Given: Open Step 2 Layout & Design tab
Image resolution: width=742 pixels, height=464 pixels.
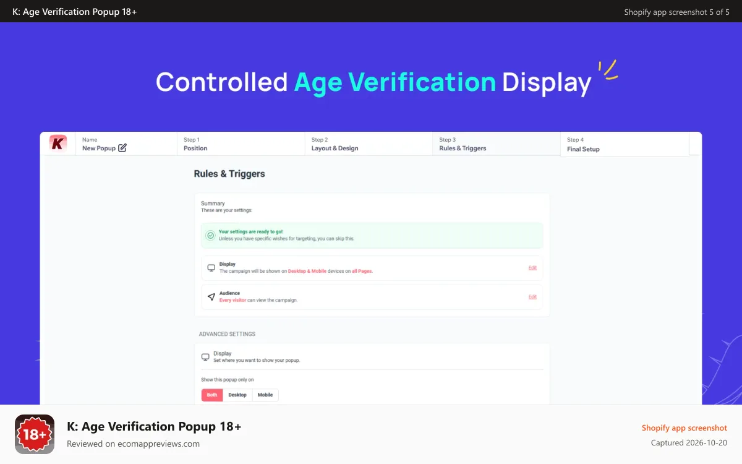Looking at the screenshot, I should pos(369,144).
